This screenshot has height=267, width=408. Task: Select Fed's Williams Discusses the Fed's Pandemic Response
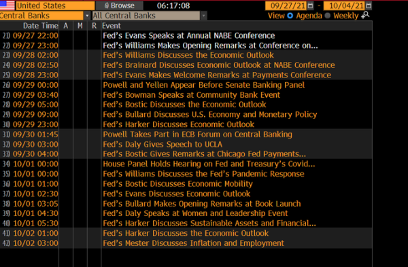pos(203,174)
